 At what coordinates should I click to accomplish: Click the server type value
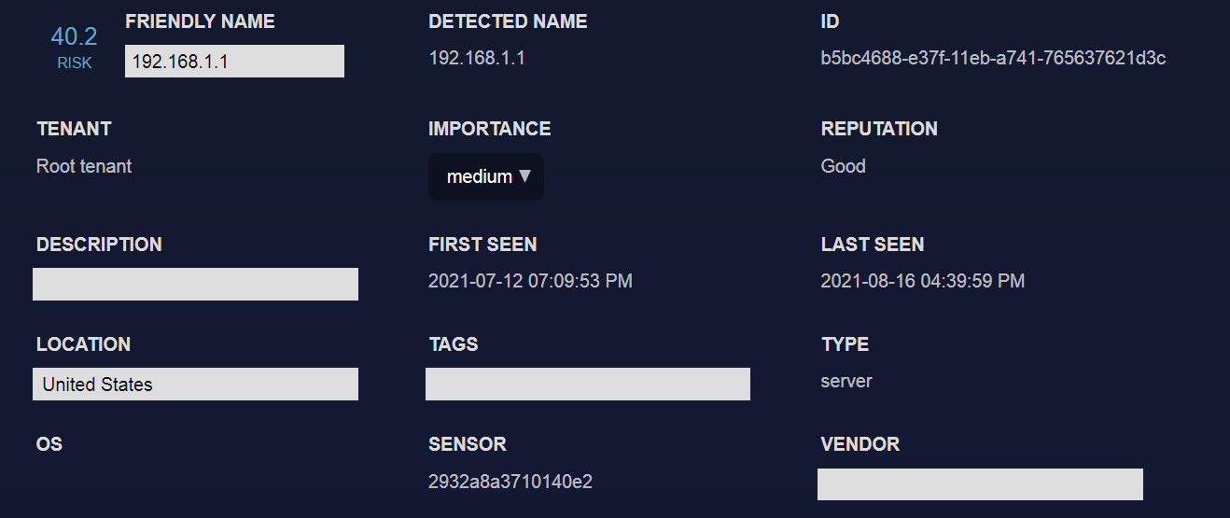click(x=846, y=381)
